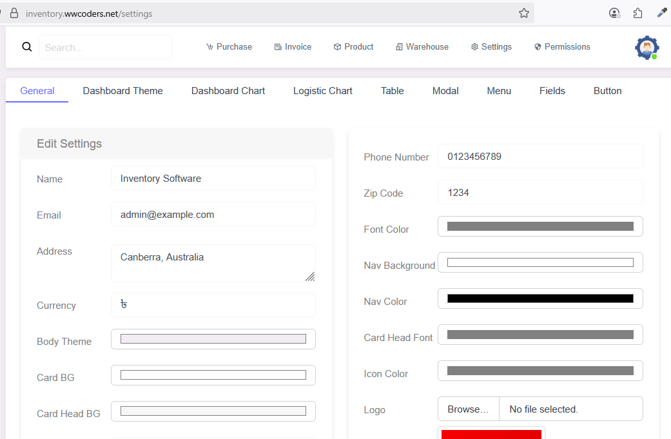Click the Warehouse building icon
671x439 pixels.
pyautogui.click(x=399, y=47)
